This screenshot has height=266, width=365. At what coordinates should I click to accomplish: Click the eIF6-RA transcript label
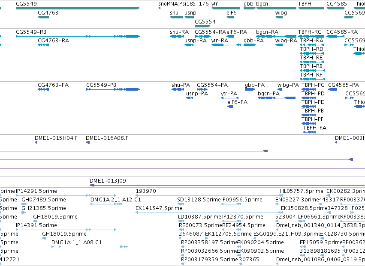[x=237, y=32]
